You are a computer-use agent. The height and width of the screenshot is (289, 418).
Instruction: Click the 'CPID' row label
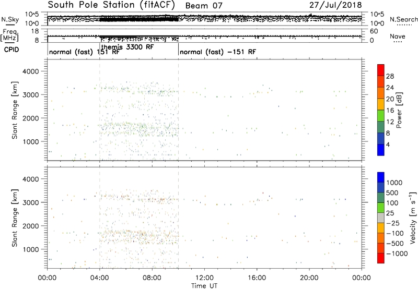click(x=11, y=50)
